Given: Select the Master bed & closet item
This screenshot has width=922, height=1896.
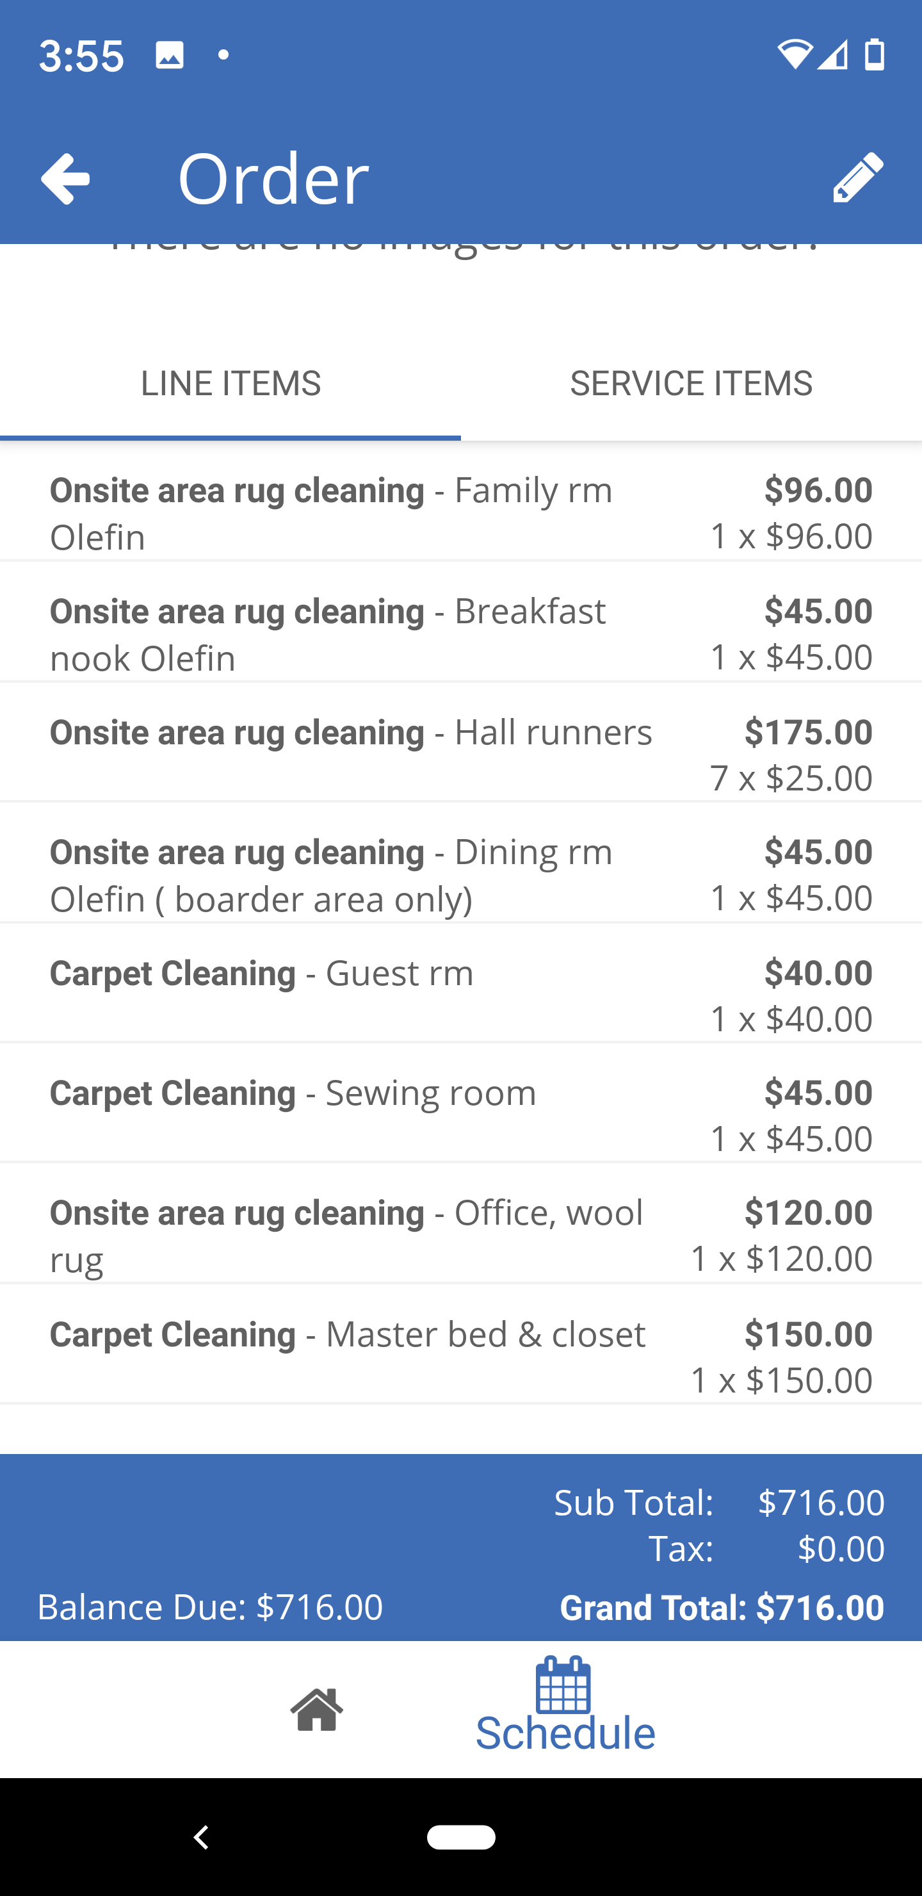Looking at the screenshot, I should [460, 1356].
